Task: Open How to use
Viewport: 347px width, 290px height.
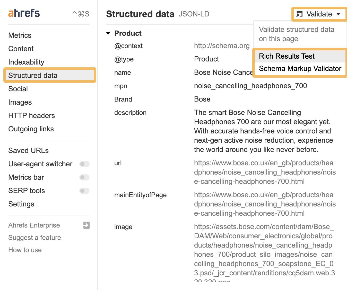Action: [25, 250]
